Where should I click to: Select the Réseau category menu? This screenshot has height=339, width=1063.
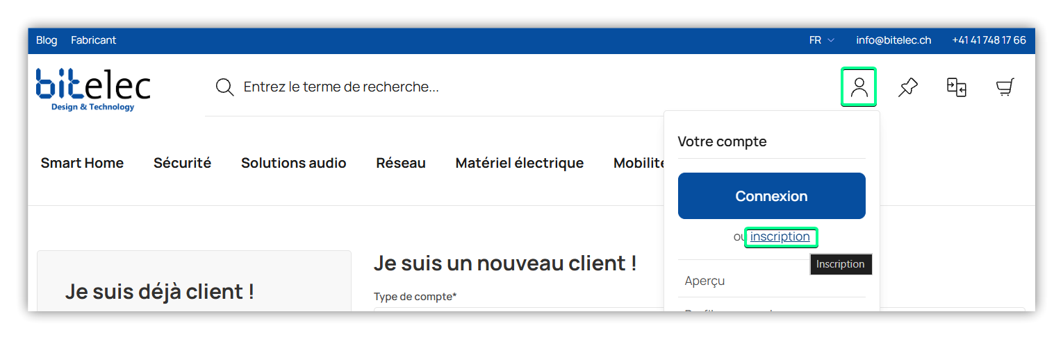click(401, 163)
